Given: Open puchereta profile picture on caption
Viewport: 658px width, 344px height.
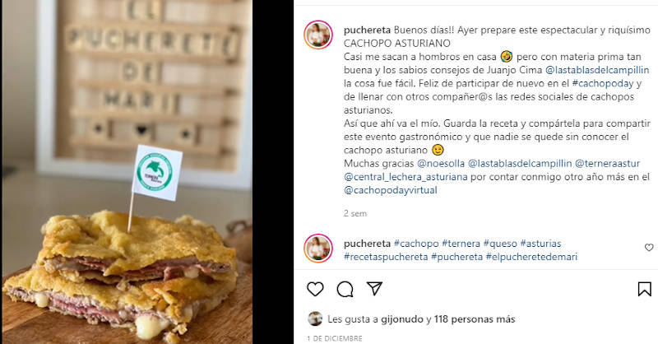Looking at the screenshot, I should (318, 35).
